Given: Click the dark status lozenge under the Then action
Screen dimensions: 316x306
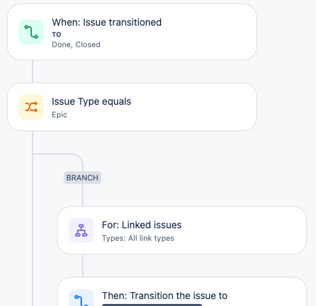Looking at the screenshot, I should [x=152, y=305].
